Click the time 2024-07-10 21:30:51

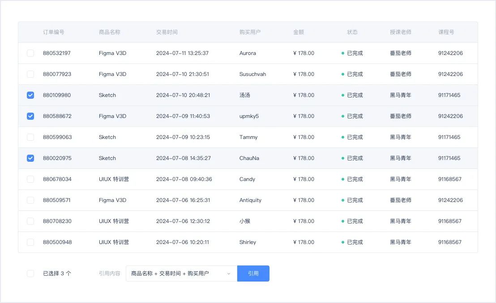tap(183, 74)
